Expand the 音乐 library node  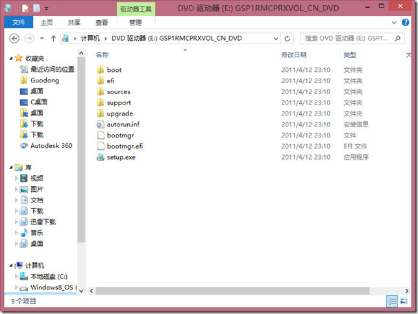16,233
